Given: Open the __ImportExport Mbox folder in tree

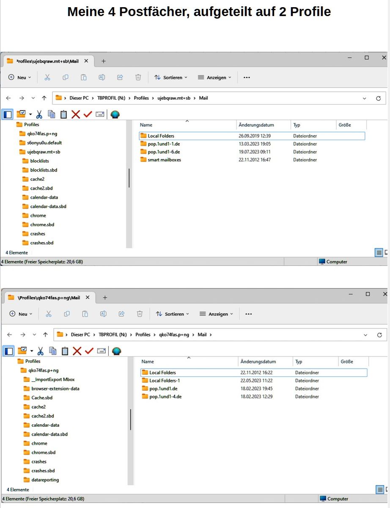Looking at the screenshot, I should [52, 379].
